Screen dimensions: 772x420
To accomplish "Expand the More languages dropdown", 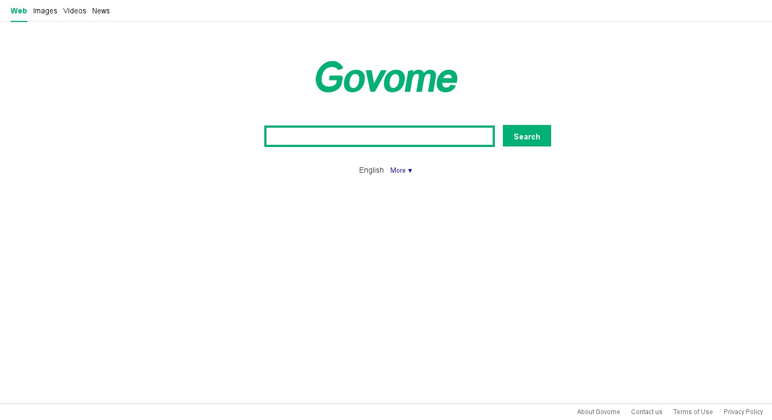I will [401, 171].
